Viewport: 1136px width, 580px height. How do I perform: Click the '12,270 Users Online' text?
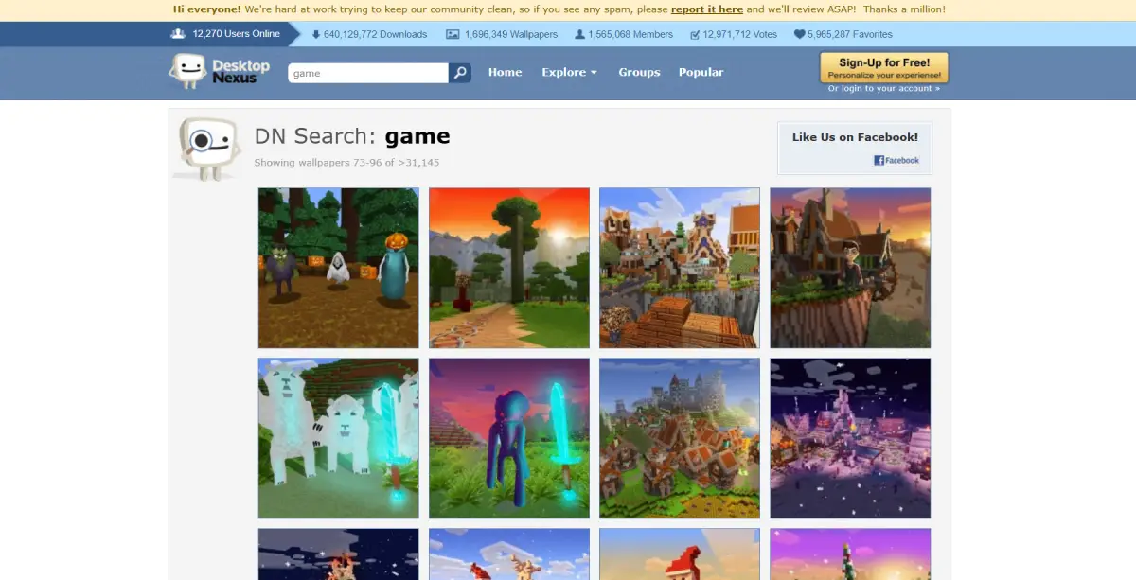pos(237,34)
